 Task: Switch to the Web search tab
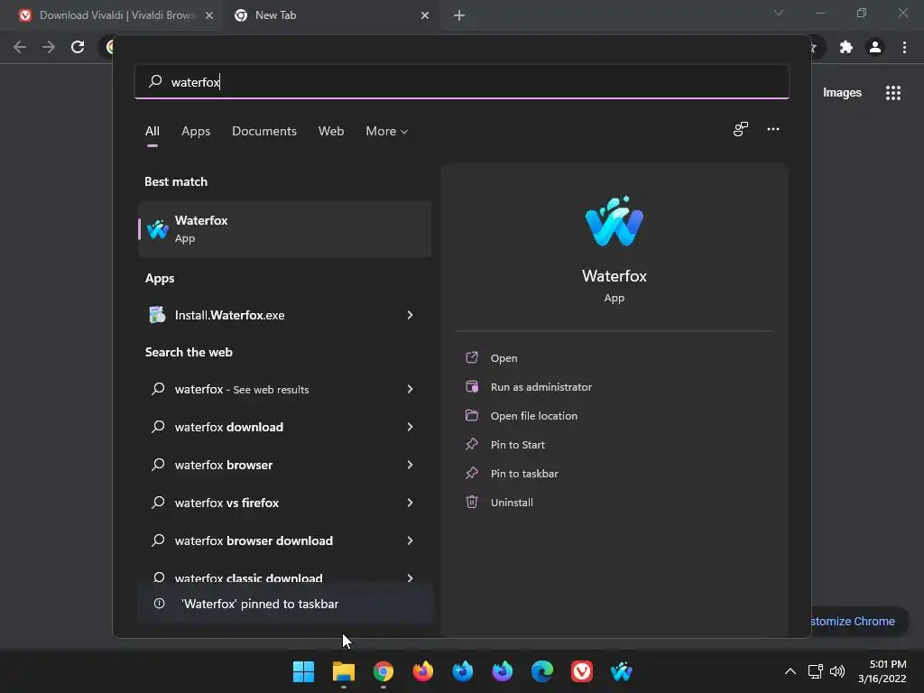tap(331, 132)
